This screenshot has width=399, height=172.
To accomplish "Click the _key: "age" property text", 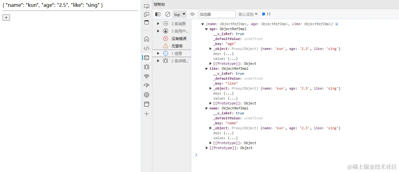I will [x=224, y=44].
